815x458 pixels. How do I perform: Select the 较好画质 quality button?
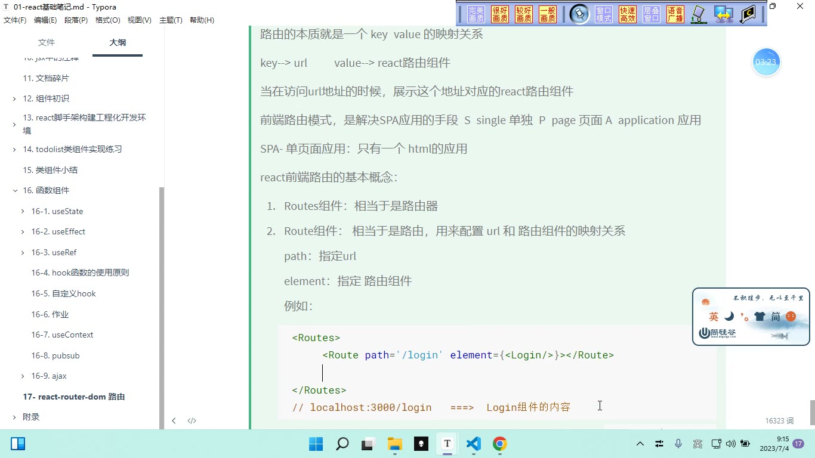tap(524, 14)
